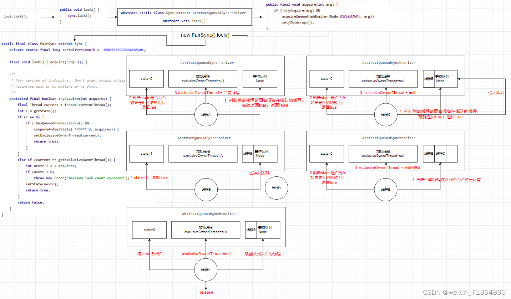The width and height of the screenshot is (511, 299).
Task: Click the 'if (!hasQueuedPredecessors() &&' line
Action: point(57,123)
